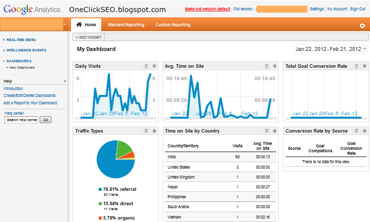Sort by the Country/Territory column header
Image resolution: width=370 pixels, height=222 pixels.
click(x=183, y=146)
